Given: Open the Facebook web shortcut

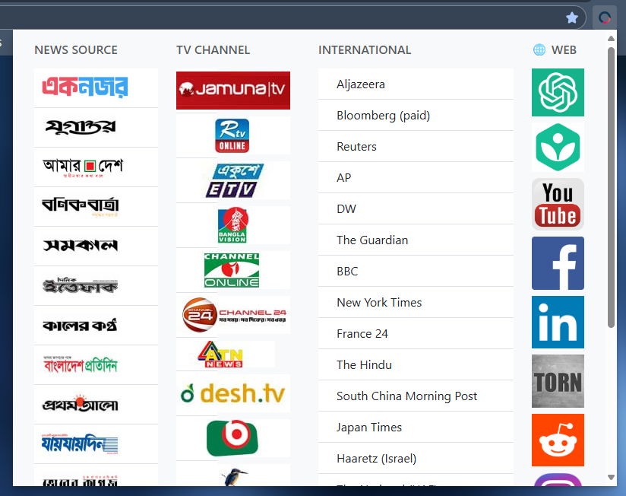Looking at the screenshot, I should coord(558,263).
